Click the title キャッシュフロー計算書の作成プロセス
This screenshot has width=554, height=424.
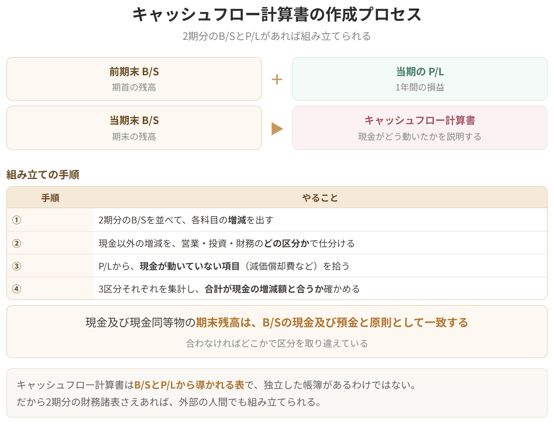(277, 15)
